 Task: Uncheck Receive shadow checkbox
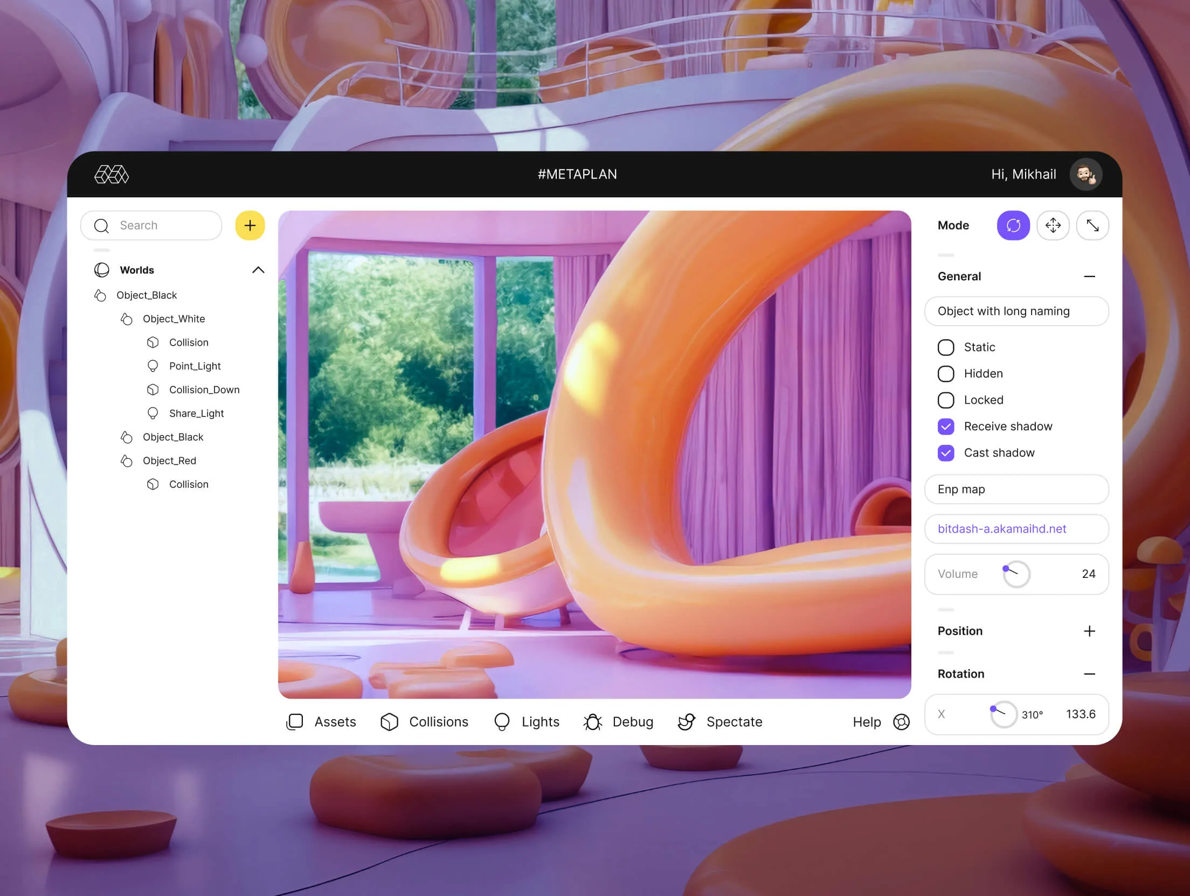[x=946, y=426]
